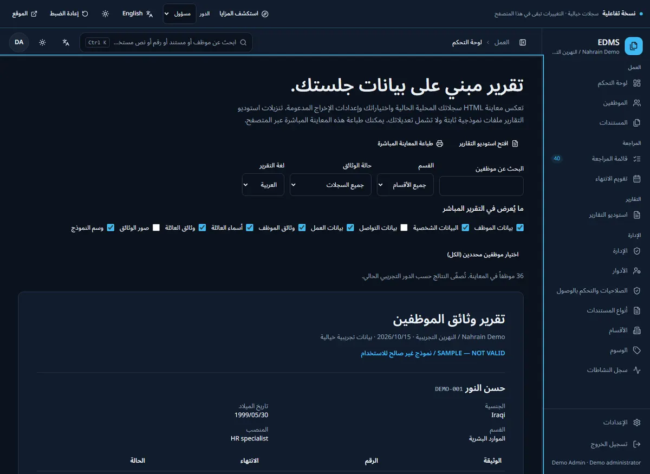Click employee ID DEMO-001
Image resolution: width=650 pixels, height=474 pixels.
[x=448, y=389]
